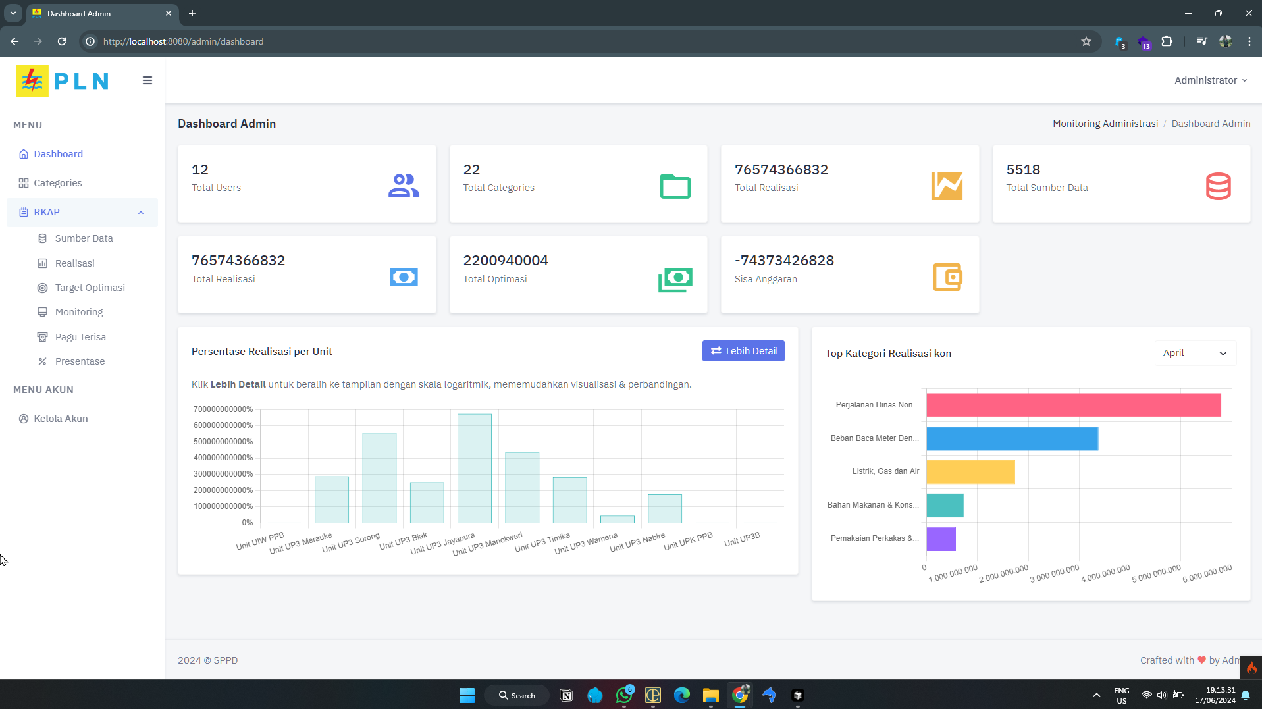This screenshot has width=1262, height=709.
Task: Click the Monitoring Administrasi breadcrumb link
Action: pos(1105,124)
